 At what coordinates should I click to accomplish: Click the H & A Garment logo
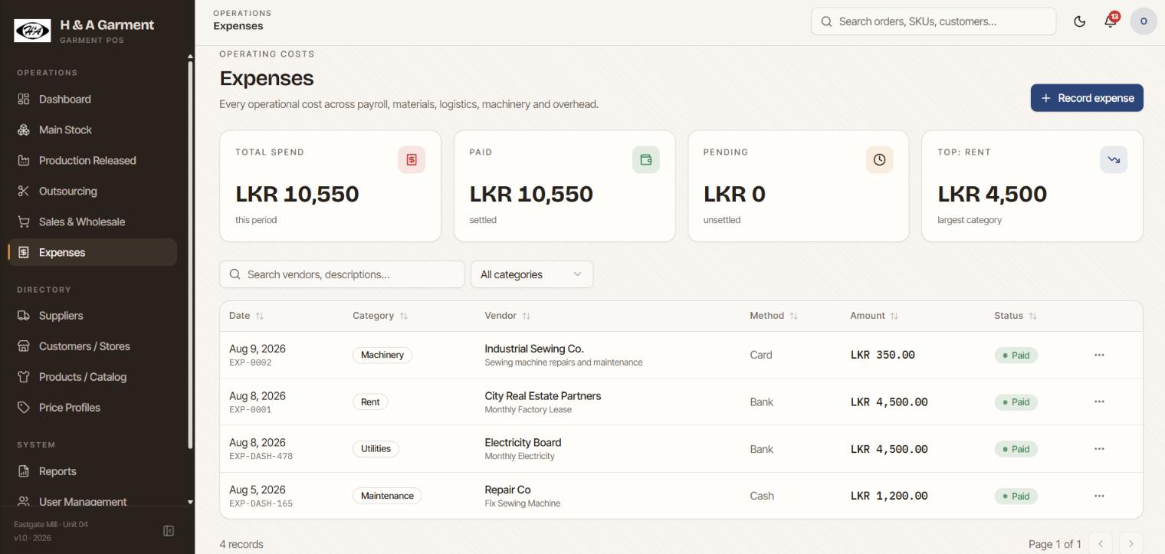pyautogui.click(x=32, y=31)
